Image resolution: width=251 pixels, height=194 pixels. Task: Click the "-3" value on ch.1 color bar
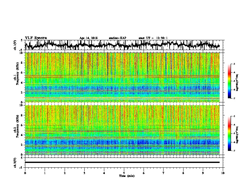coord(234,64)
